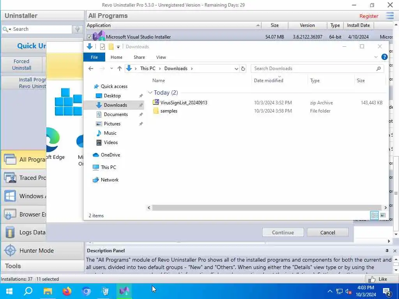Image resolution: width=399 pixels, height=299 pixels.
Task: Go up one folder level
Action: click(119, 69)
